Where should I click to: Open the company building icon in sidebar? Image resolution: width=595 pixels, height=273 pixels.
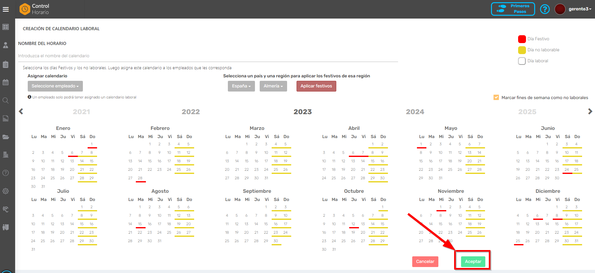[6, 155]
